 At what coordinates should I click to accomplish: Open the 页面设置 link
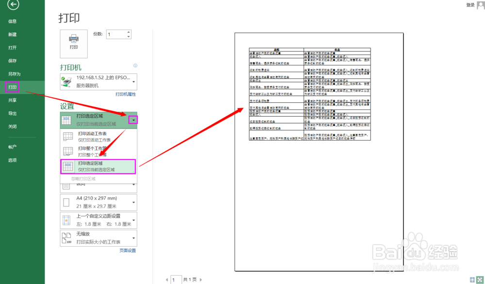click(128, 251)
